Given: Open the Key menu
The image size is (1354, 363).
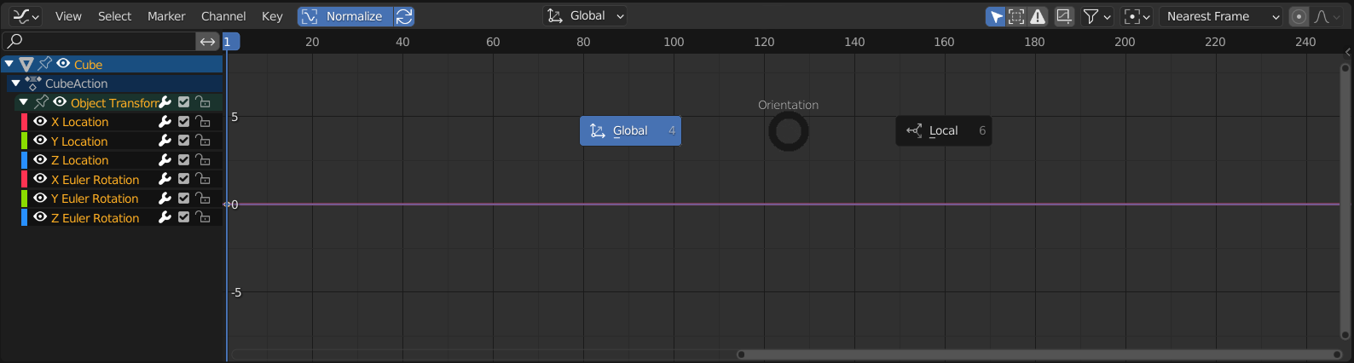Looking at the screenshot, I should (x=272, y=16).
